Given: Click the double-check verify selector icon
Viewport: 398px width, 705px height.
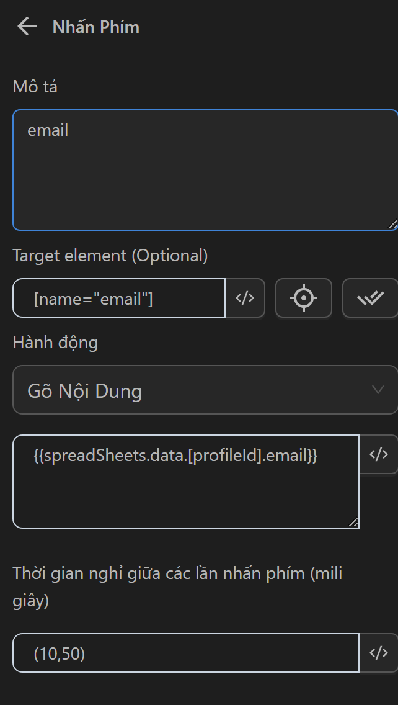Looking at the screenshot, I should tap(370, 299).
